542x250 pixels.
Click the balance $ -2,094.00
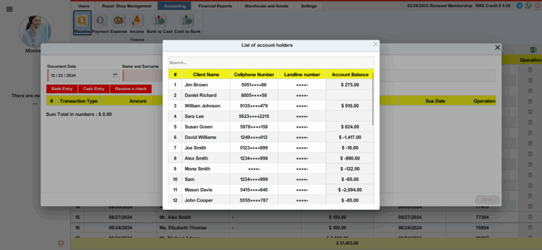(350, 190)
